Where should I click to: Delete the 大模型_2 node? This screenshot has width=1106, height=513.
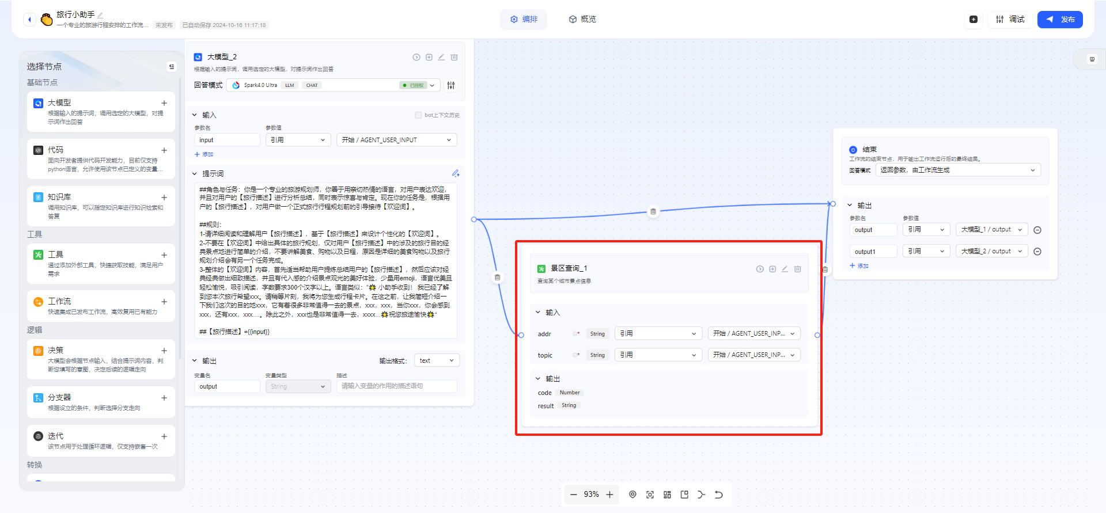tap(454, 57)
